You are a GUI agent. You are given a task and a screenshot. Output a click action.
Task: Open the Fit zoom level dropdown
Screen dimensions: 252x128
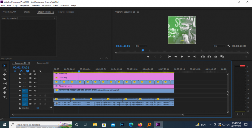[141, 46]
